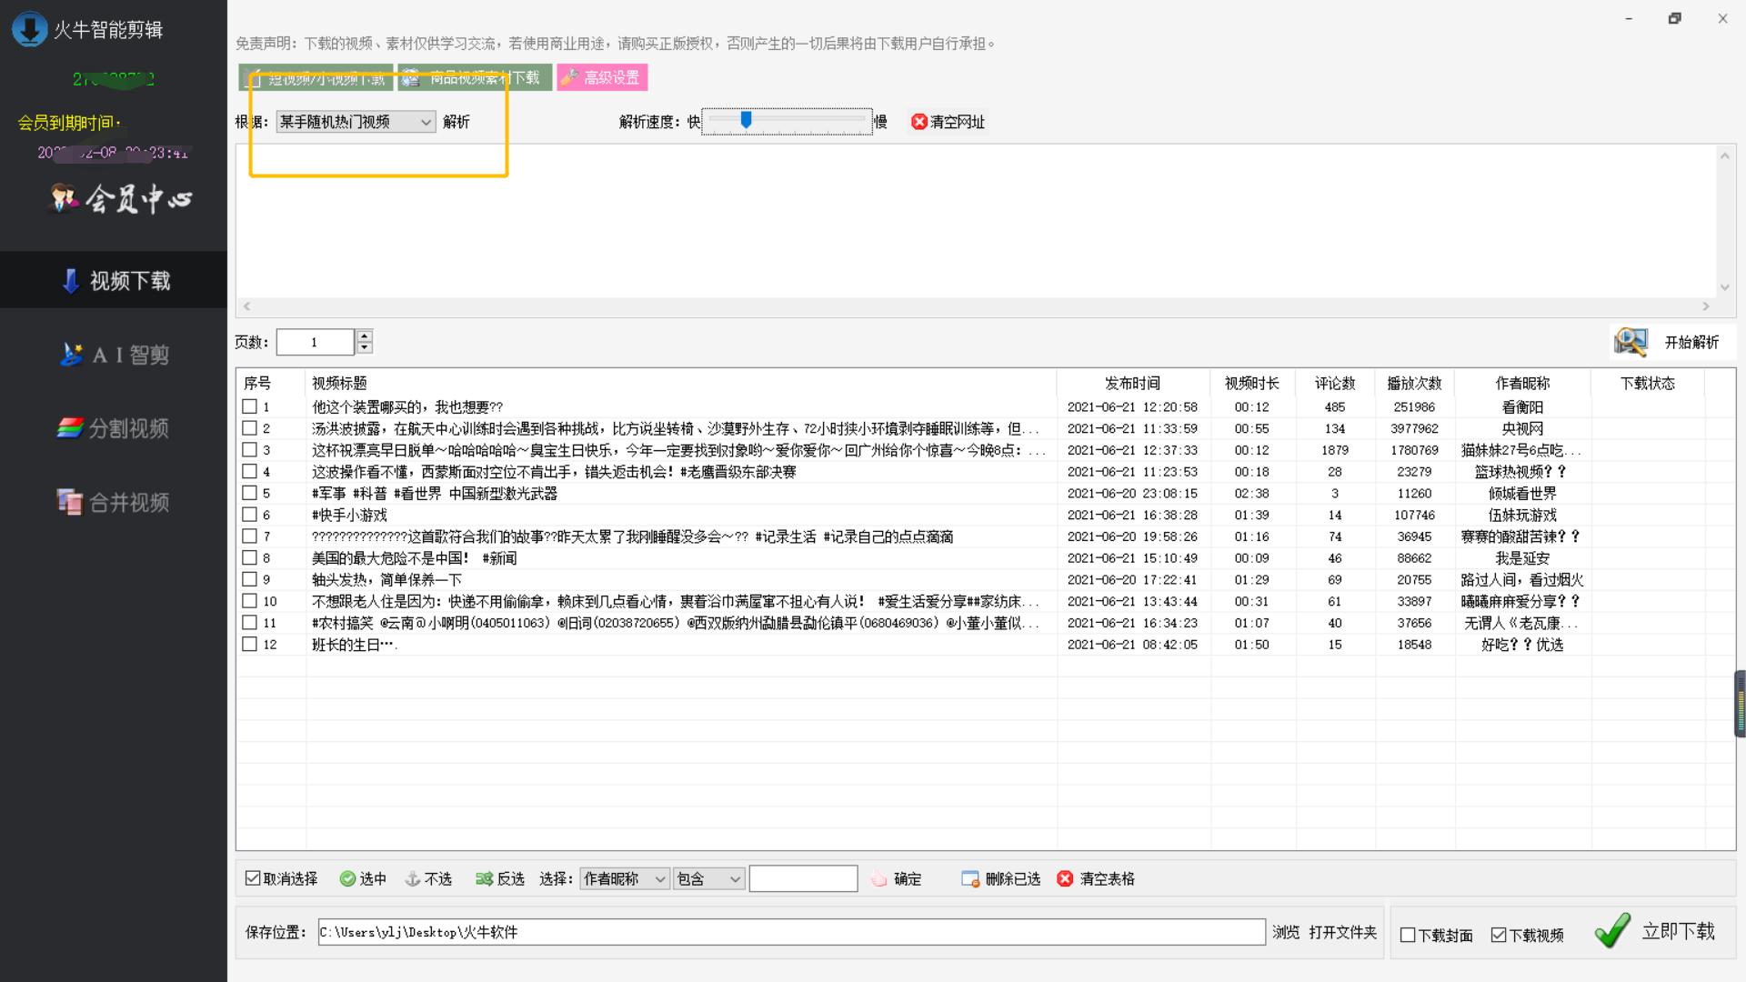The width and height of the screenshot is (1746, 982).
Task: Open the 某手随机热门视频 dropdown
Action: click(355, 121)
